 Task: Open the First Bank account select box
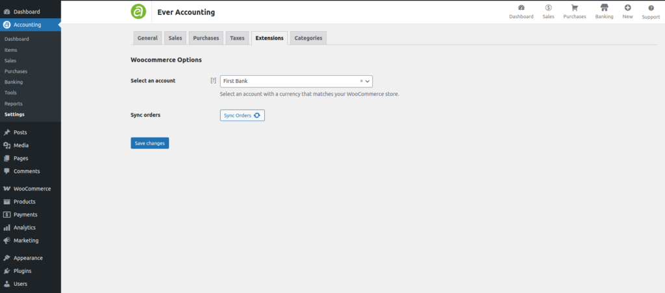click(x=296, y=81)
